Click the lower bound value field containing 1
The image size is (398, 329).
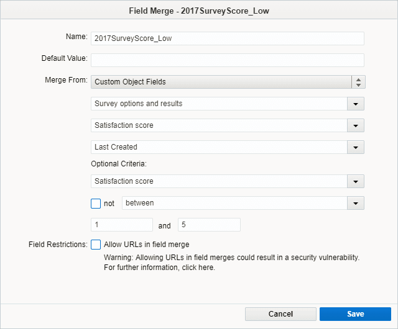122,225
